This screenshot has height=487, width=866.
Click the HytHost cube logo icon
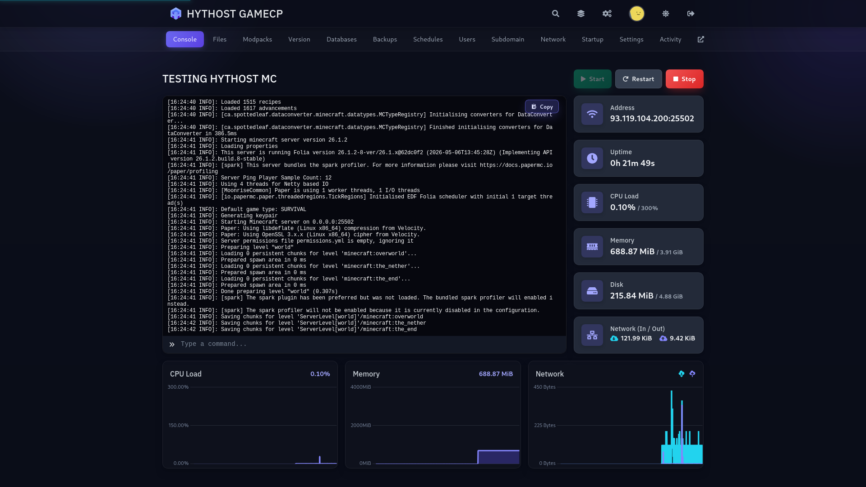(175, 14)
